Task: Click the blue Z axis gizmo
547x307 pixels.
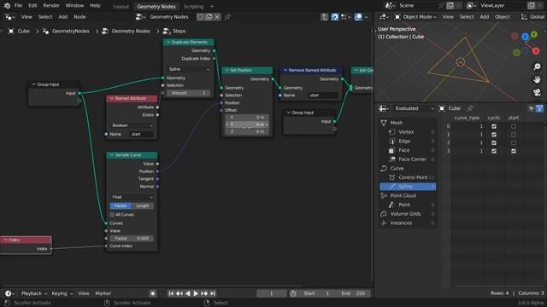Action: click(526, 37)
